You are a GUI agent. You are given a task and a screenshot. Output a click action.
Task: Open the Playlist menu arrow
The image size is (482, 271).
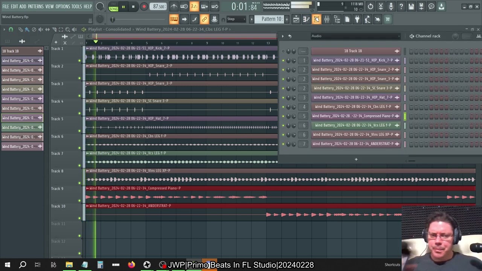tap(4, 29)
